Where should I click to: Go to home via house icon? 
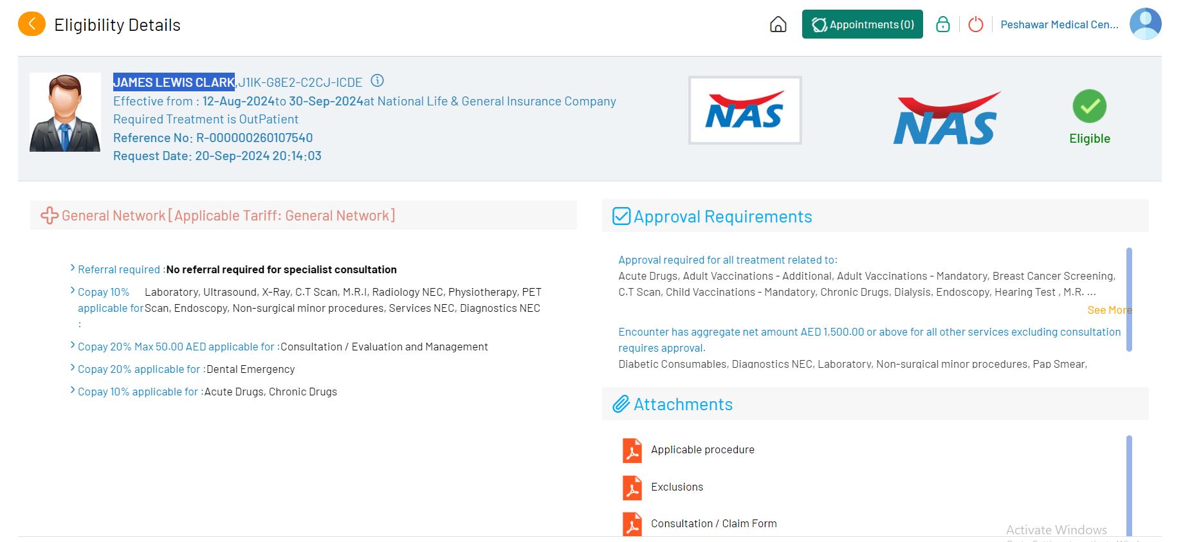tap(778, 24)
